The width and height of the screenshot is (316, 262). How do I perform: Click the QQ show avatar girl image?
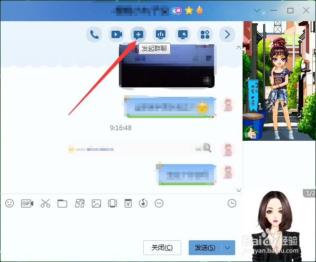pos(279,81)
